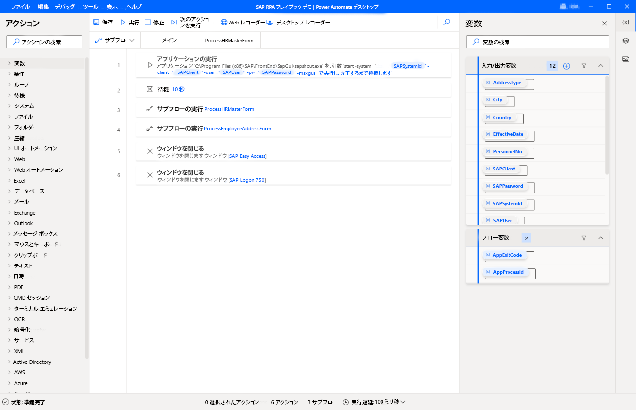This screenshot has width=636, height=410.
Task: Select the アプリケーションの実行 action
Action: (293, 66)
